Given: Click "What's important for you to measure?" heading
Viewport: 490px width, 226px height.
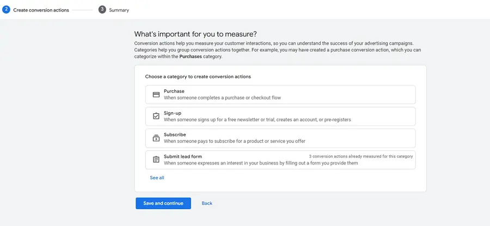Looking at the screenshot, I should (x=195, y=34).
